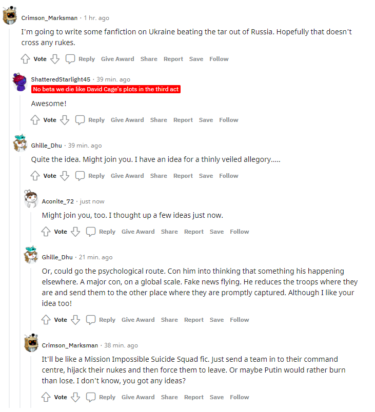Image resolution: width=375 pixels, height=412 pixels.
Task: Click Aconite_72's avatar image
Action: click(x=31, y=199)
